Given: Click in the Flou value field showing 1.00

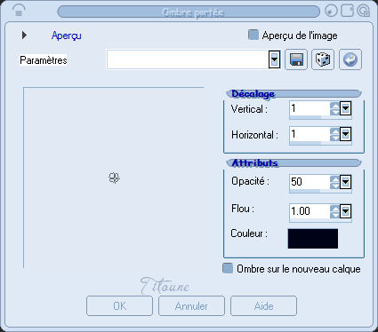Looking at the screenshot, I should 310,211.
